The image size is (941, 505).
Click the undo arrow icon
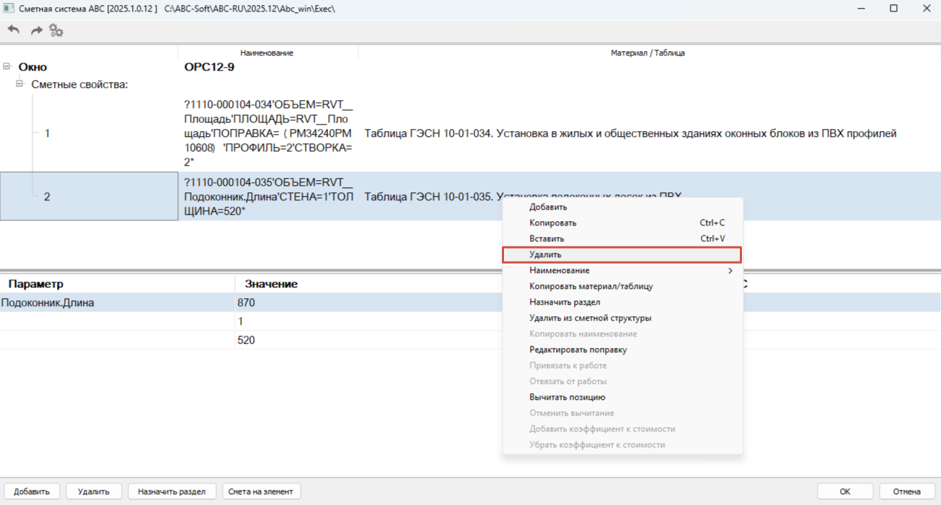14,30
